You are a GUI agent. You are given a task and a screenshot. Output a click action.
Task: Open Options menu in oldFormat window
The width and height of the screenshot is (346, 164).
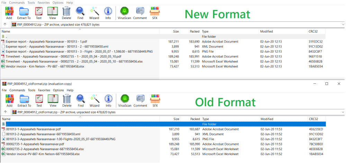coord(58,90)
